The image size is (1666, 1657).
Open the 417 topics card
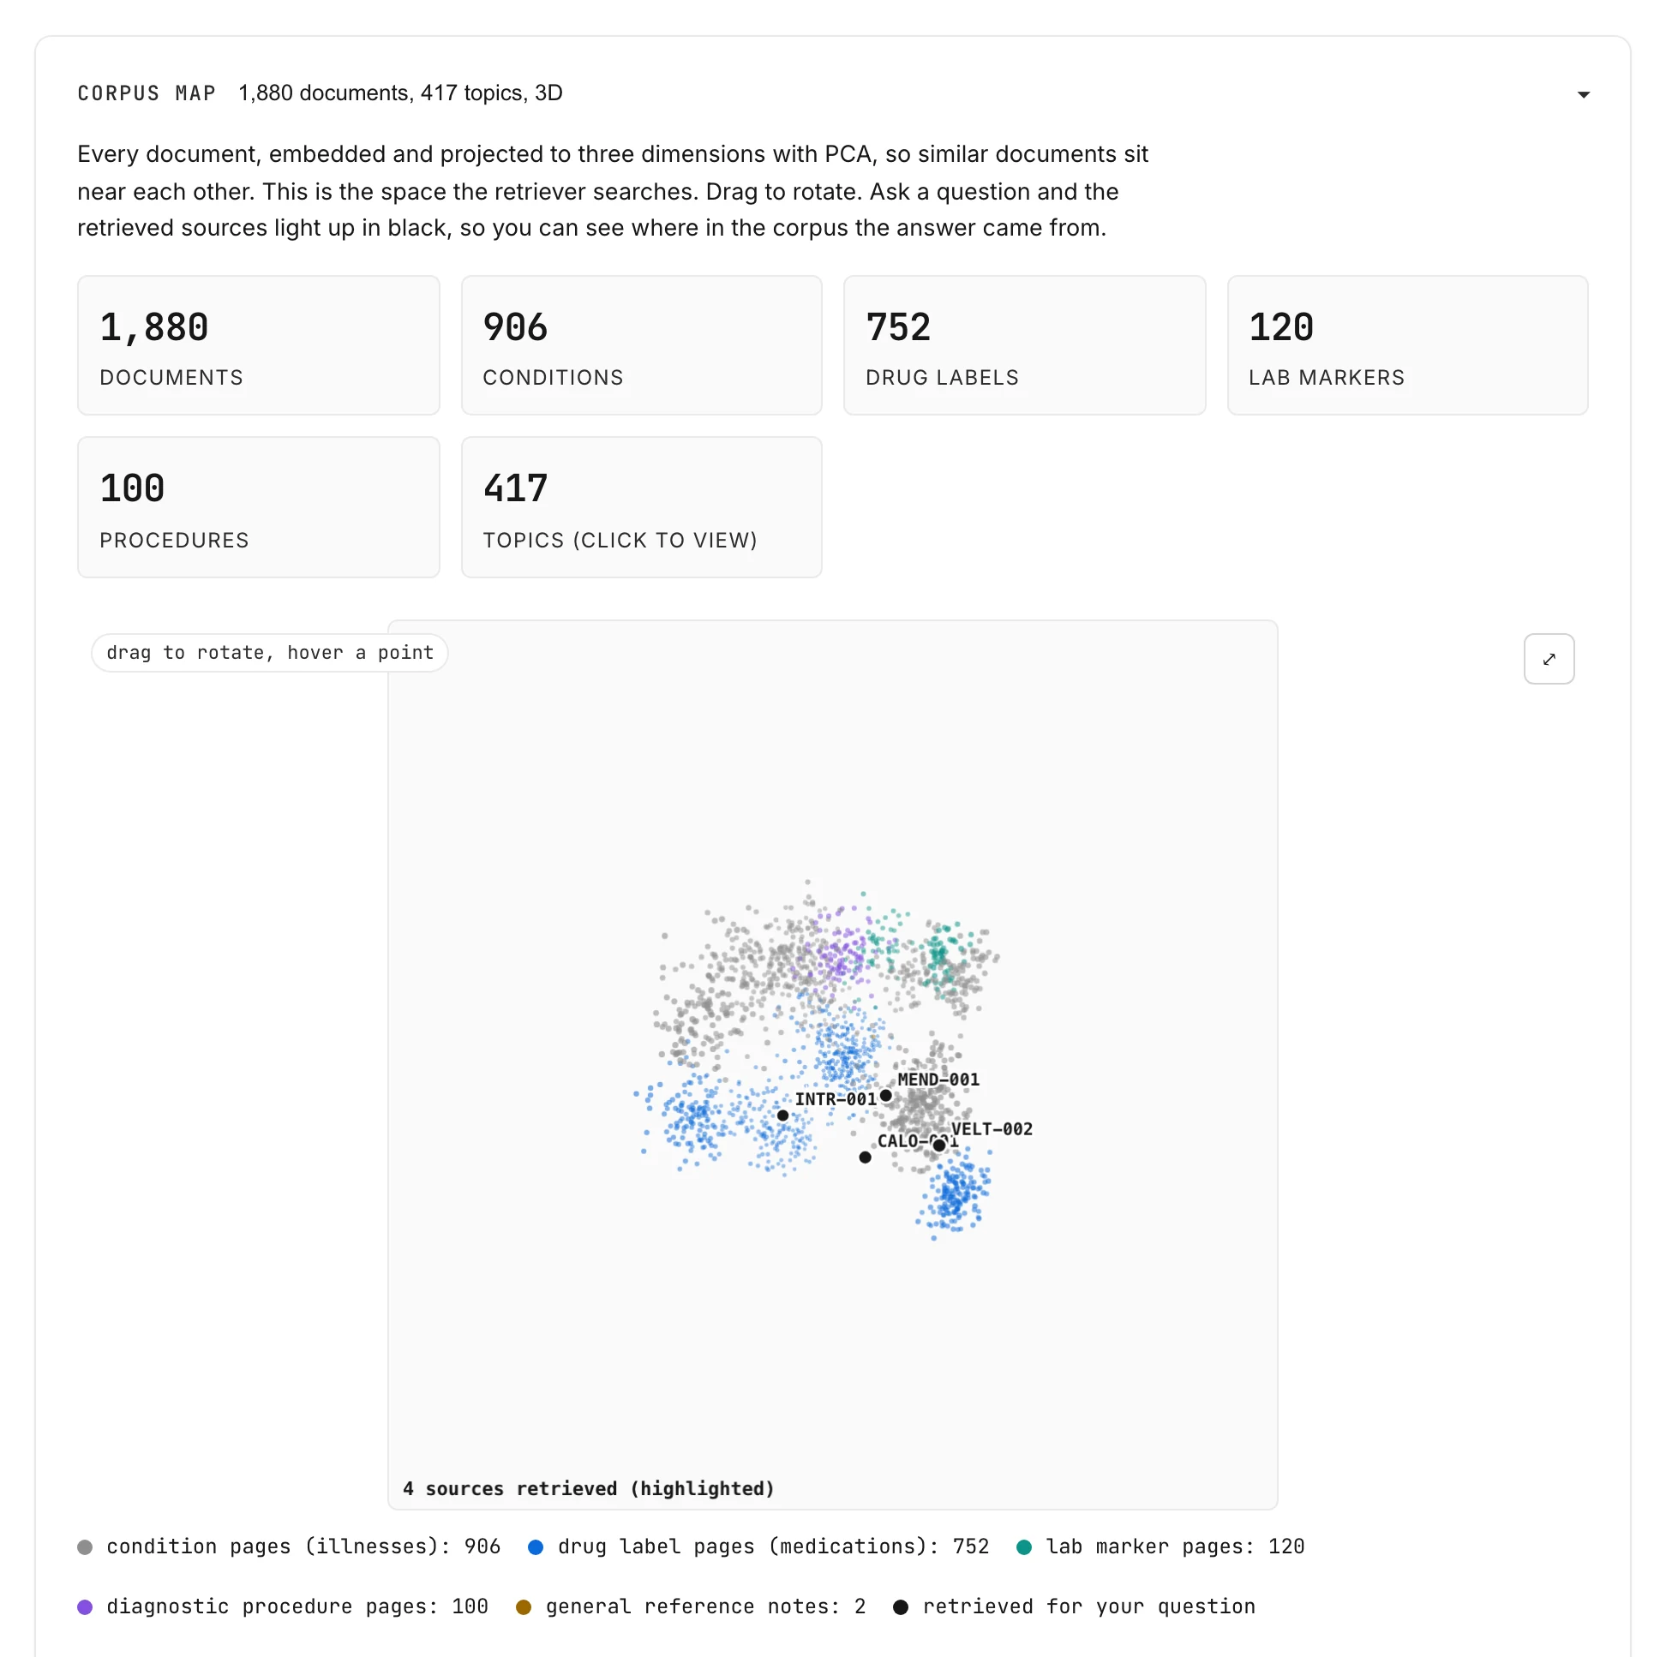pyautogui.click(x=642, y=507)
